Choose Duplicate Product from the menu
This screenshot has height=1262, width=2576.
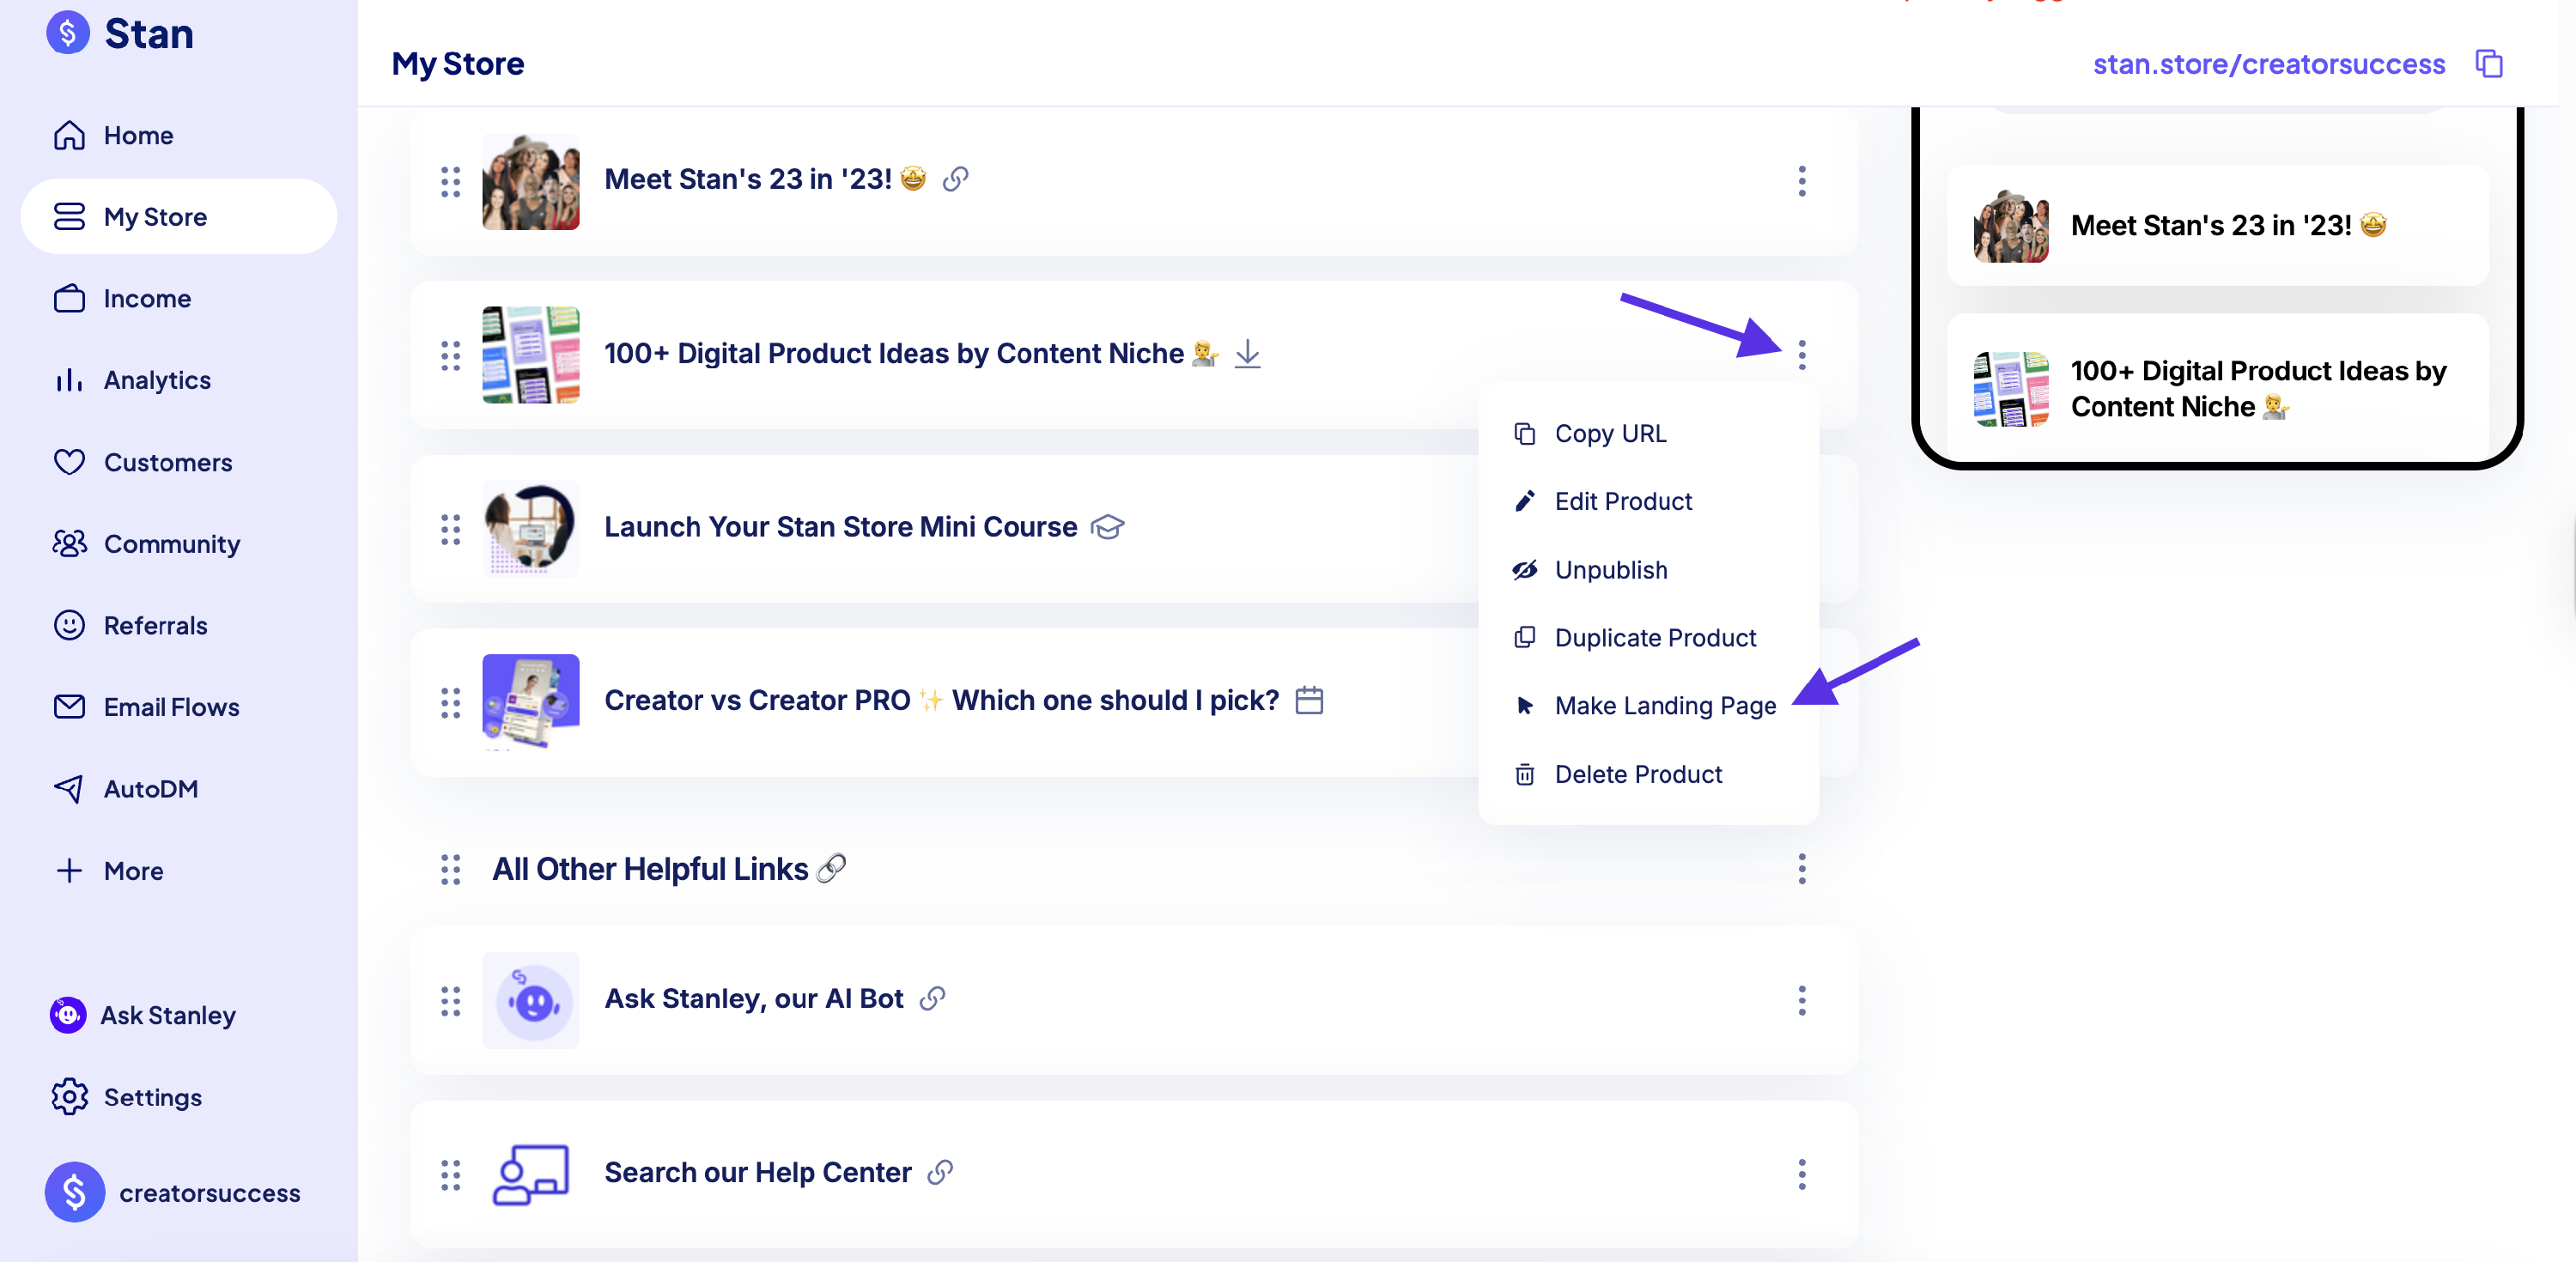[x=1654, y=638]
